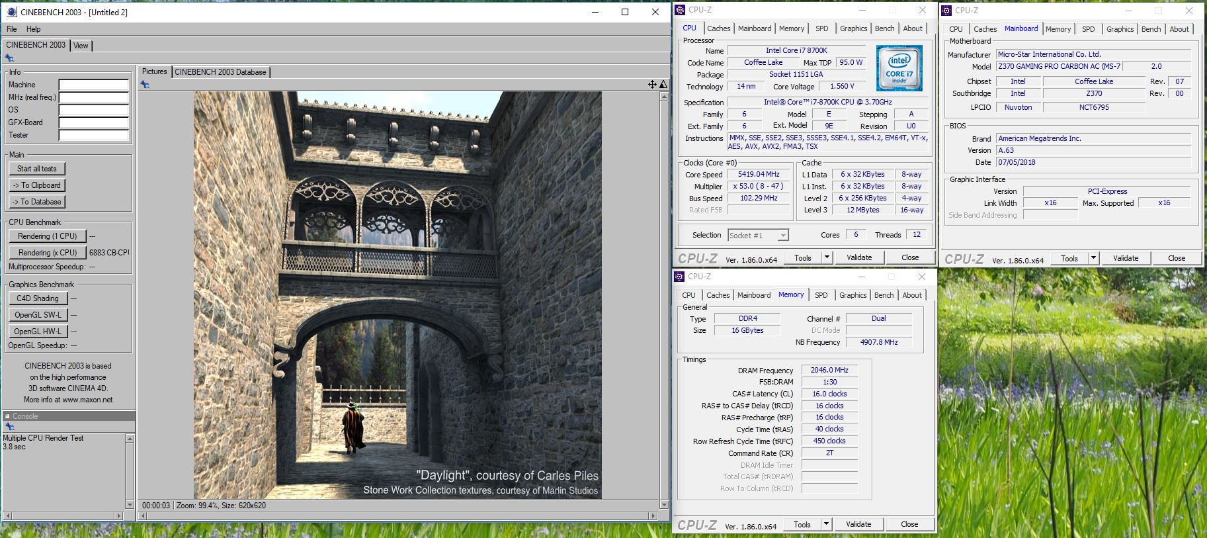Image resolution: width=1207 pixels, height=538 pixels.
Task: Click the move crosshair icon above the render
Action: (652, 84)
